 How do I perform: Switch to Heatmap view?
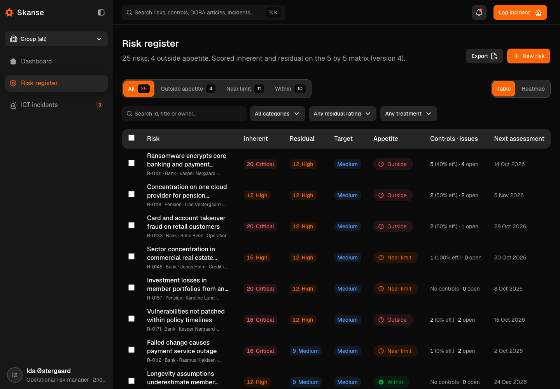click(533, 89)
